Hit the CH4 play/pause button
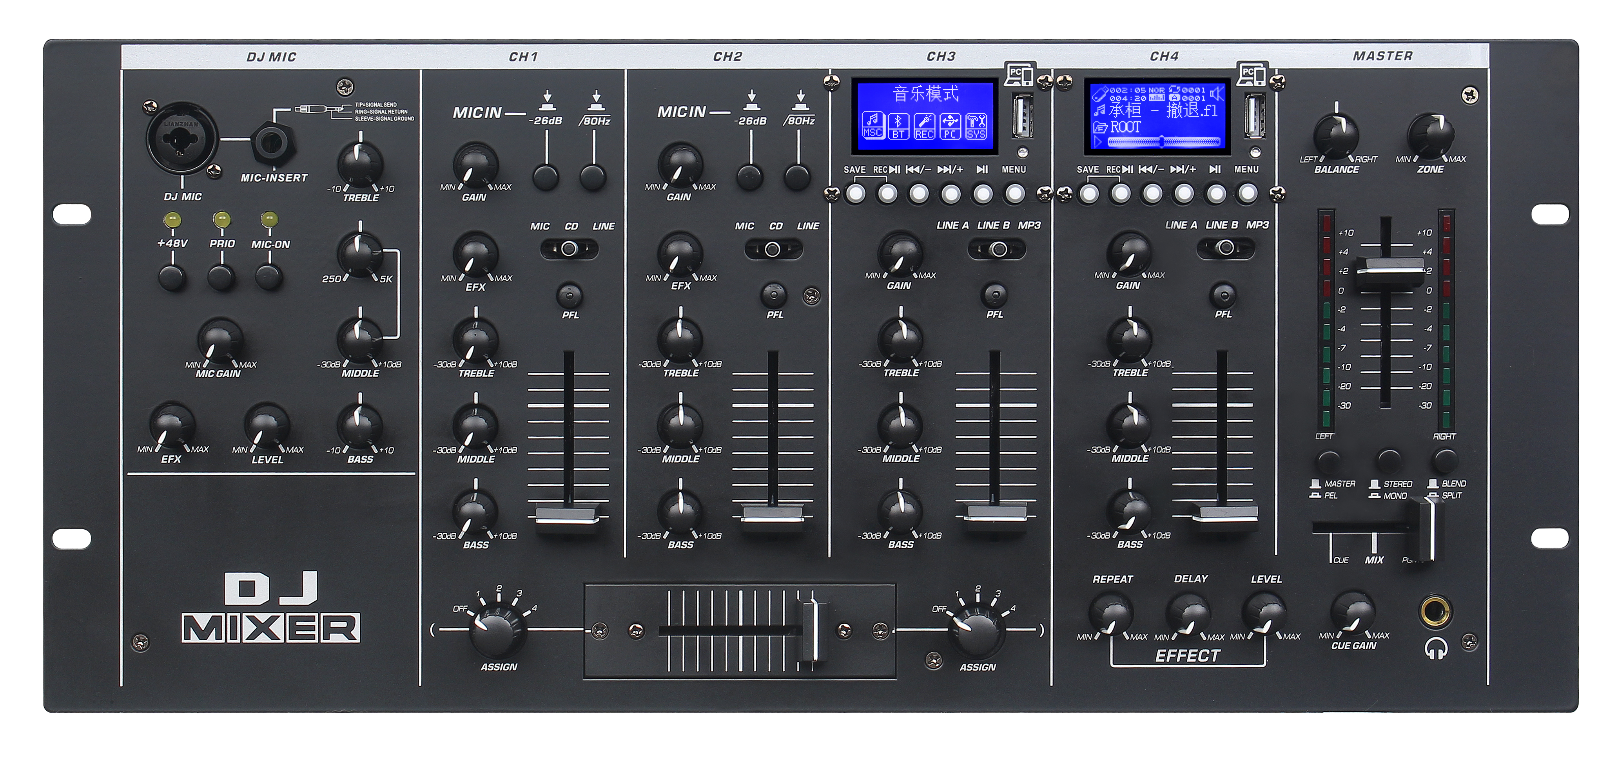1618x760 pixels. point(1216,193)
